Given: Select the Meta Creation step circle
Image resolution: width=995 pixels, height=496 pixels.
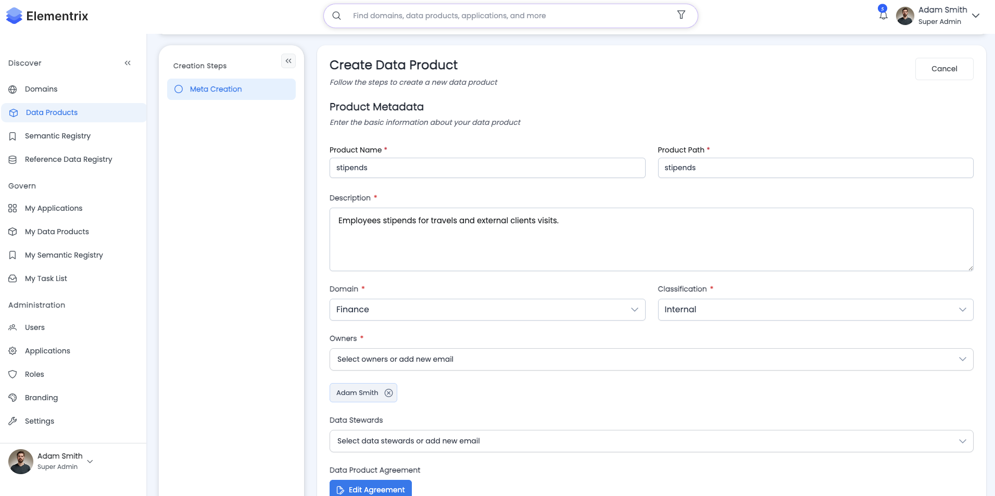Looking at the screenshot, I should click(179, 89).
